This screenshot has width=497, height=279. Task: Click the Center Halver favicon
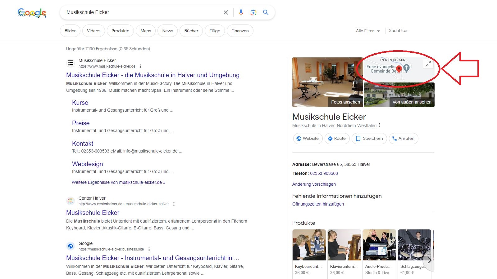click(x=71, y=201)
